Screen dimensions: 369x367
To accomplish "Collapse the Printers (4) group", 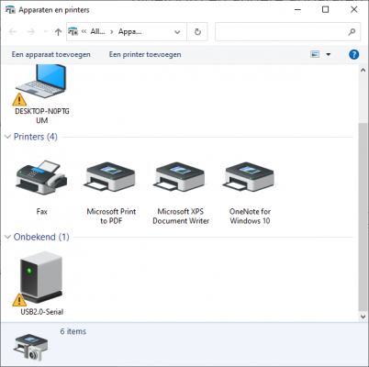I will (8, 137).
